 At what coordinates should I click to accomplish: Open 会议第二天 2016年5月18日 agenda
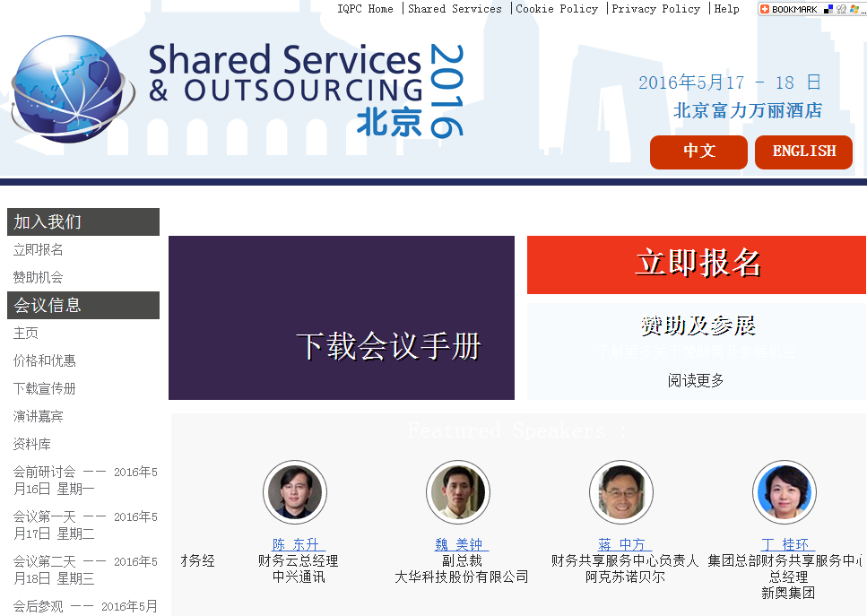pos(85,569)
